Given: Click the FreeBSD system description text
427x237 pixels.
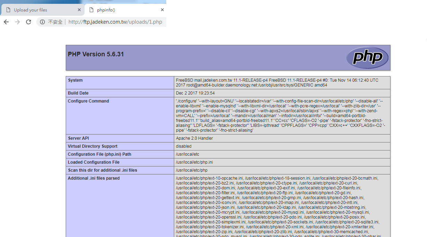Looking at the screenshot, I should coord(277,83).
